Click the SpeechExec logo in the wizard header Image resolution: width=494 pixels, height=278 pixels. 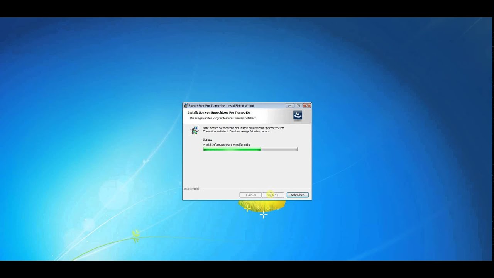tap(298, 115)
